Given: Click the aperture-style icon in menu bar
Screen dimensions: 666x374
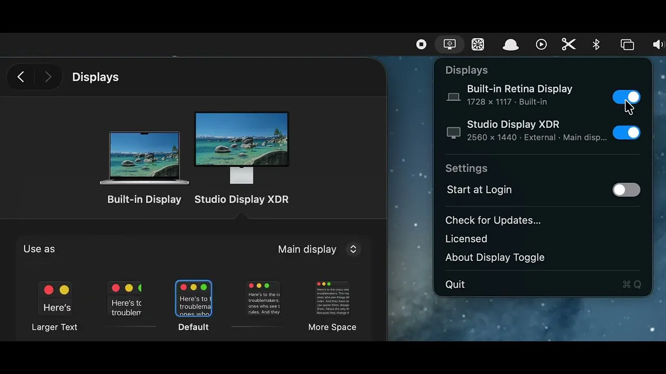Looking at the screenshot, I should [x=478, y=45].
